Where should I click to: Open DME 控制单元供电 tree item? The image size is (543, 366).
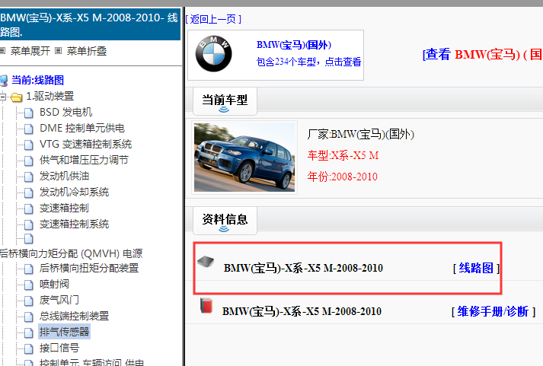[x=82, y=128]
